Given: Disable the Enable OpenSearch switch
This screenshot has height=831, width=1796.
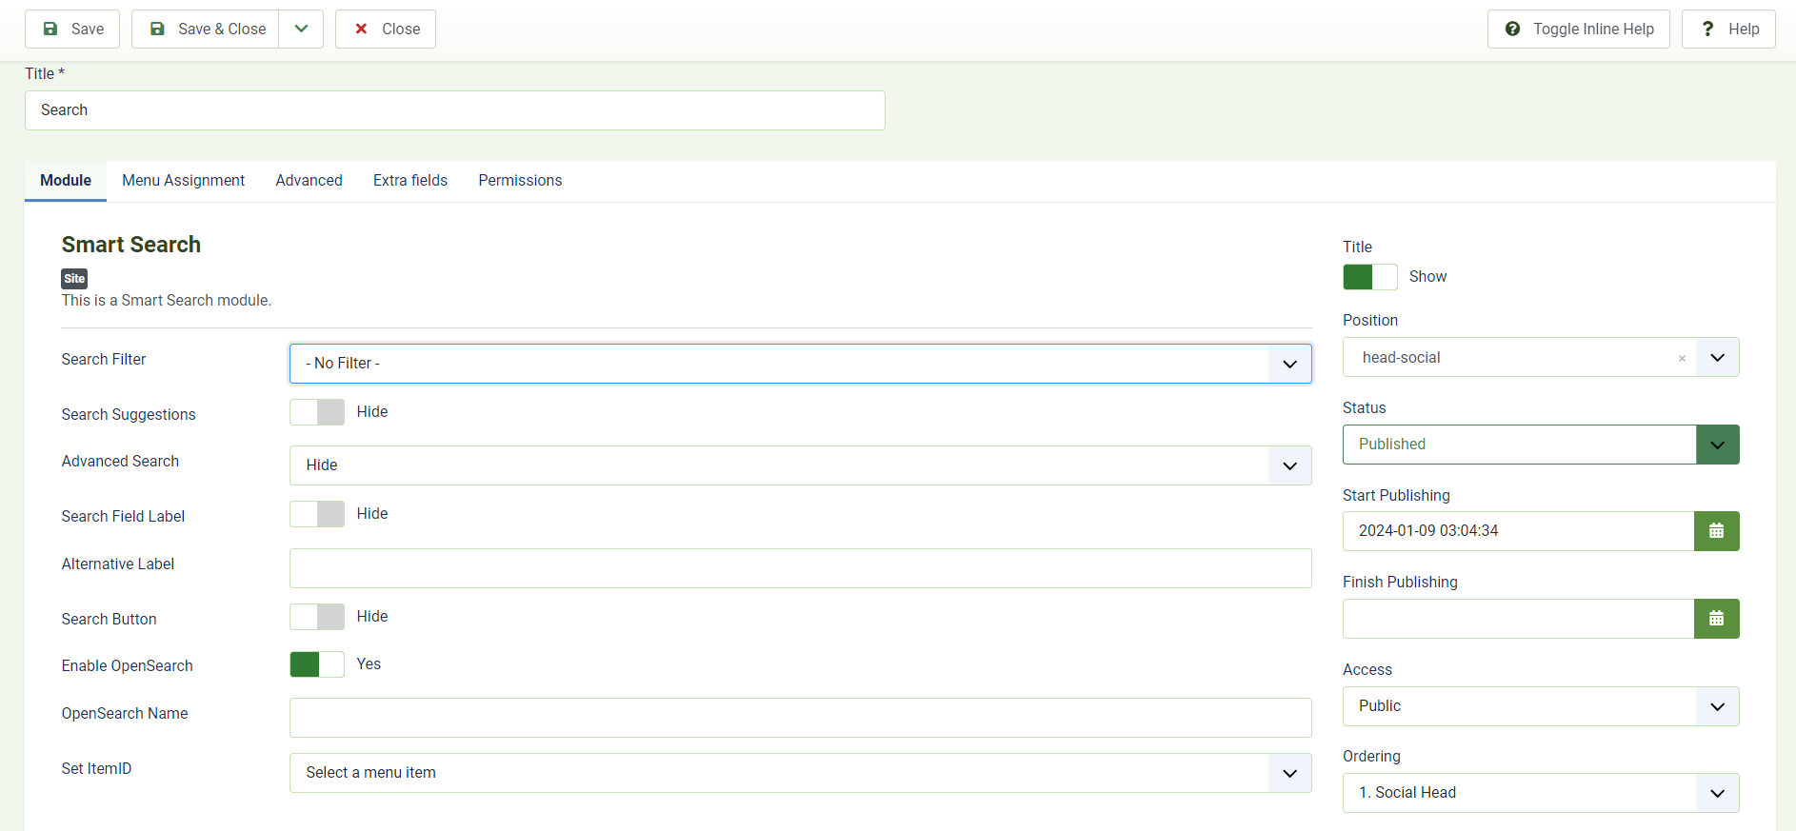Looking at the screenshot, I should 317,664.
